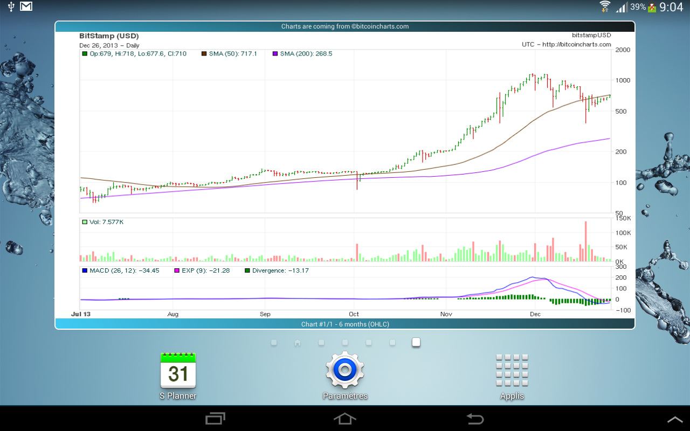Tap the 'bitstampUSD' symbol label

[591, 34]
